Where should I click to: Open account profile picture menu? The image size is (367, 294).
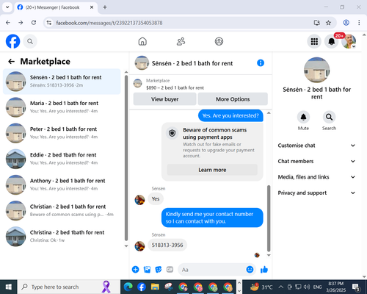coord(349,41)
